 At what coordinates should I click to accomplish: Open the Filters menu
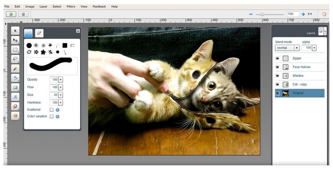point(71,7)
